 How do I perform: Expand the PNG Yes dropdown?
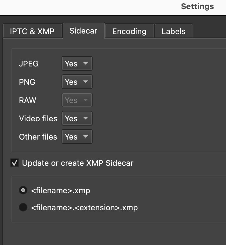77,82
